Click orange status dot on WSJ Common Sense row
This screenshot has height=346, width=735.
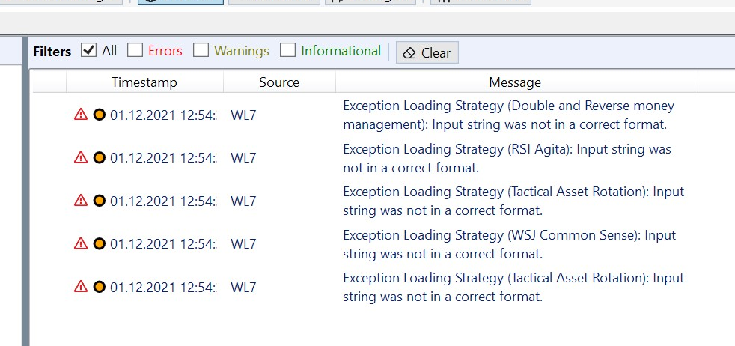(99, 243)
